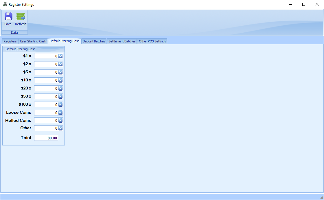Expand the $2 x dropdown arrow
The width and height of the screenshot is (324, 200).
click(60, 64)
